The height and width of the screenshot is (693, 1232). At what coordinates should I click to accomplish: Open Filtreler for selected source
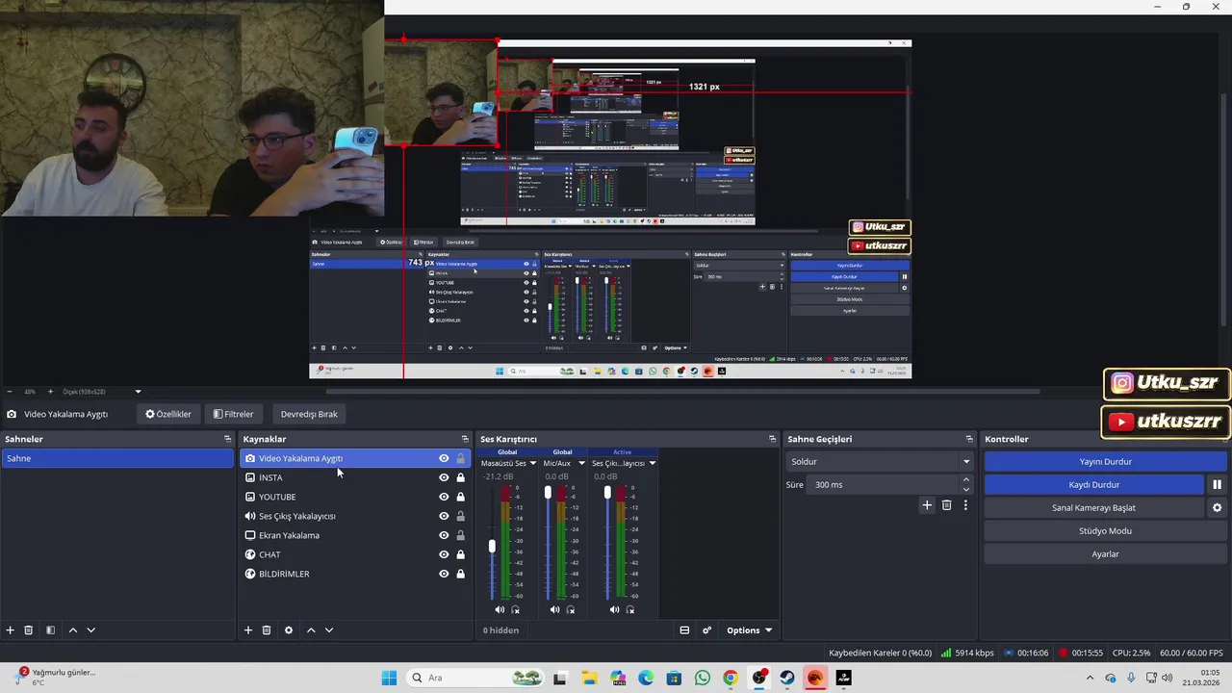coord(234,414)
